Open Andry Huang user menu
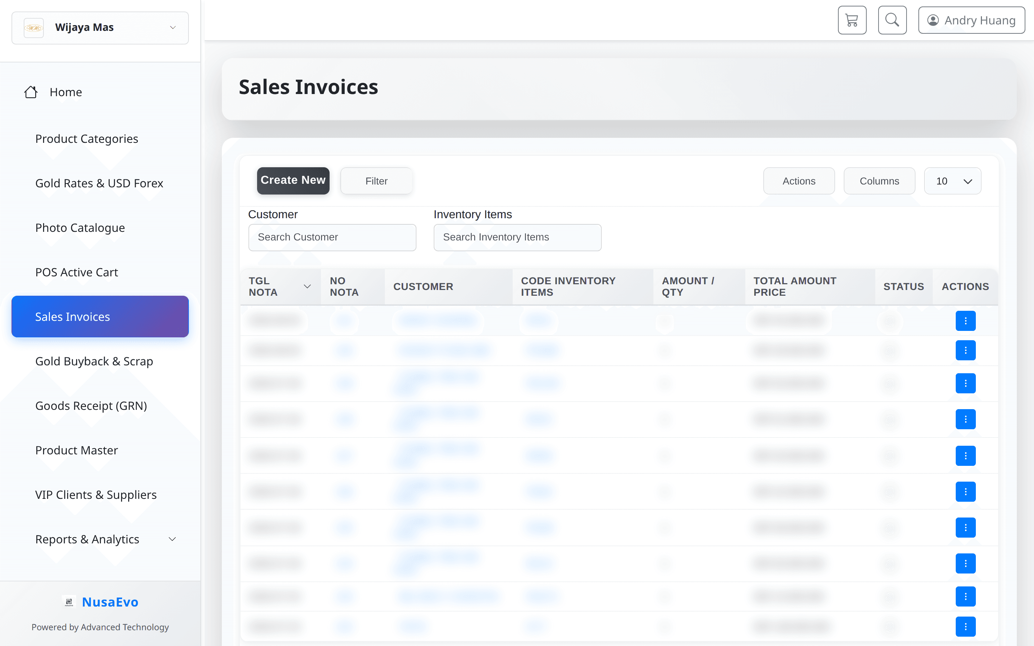 [971, 20]
